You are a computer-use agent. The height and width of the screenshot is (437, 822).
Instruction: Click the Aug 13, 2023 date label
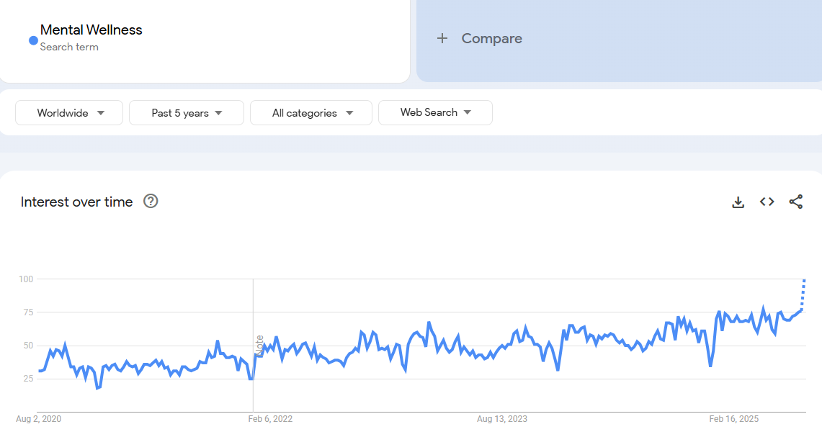[x=501, y=418]
